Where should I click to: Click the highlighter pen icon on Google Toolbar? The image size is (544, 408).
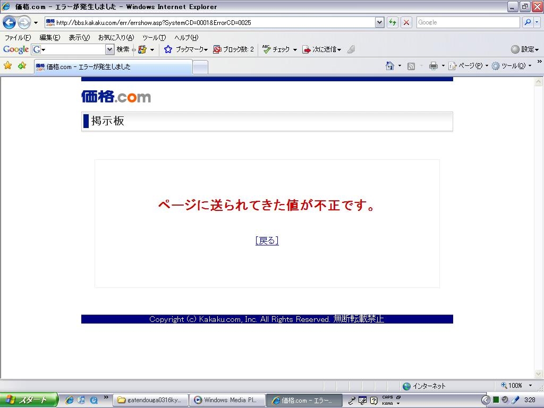[351, 49]
